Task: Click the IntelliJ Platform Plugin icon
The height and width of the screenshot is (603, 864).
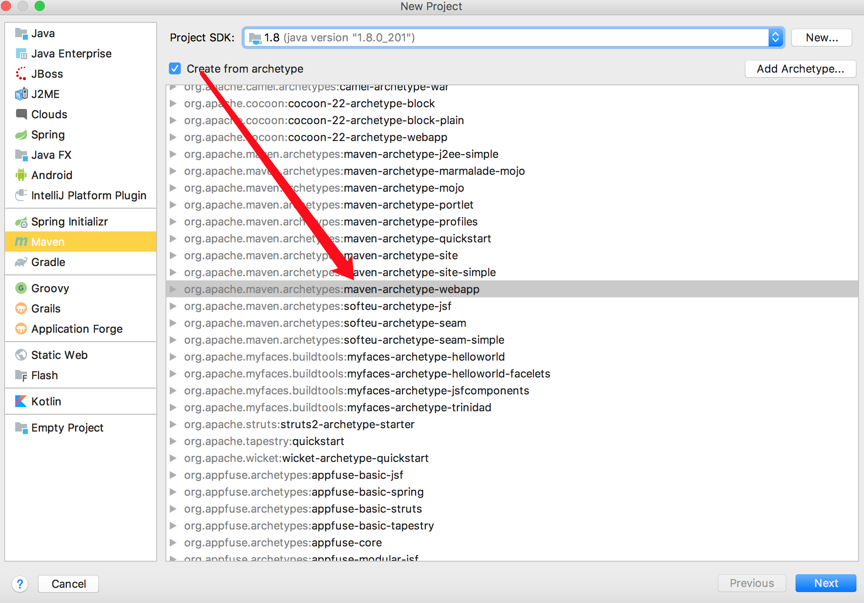Action: (21, 195)
